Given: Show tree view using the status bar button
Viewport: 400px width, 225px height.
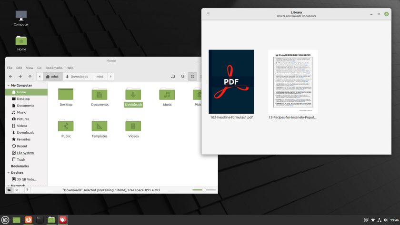Looking at the screenshot, I should click(17, 190).
